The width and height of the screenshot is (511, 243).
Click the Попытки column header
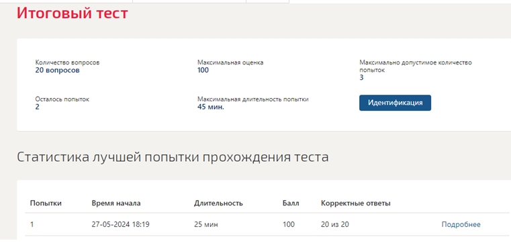pos(46,203)
